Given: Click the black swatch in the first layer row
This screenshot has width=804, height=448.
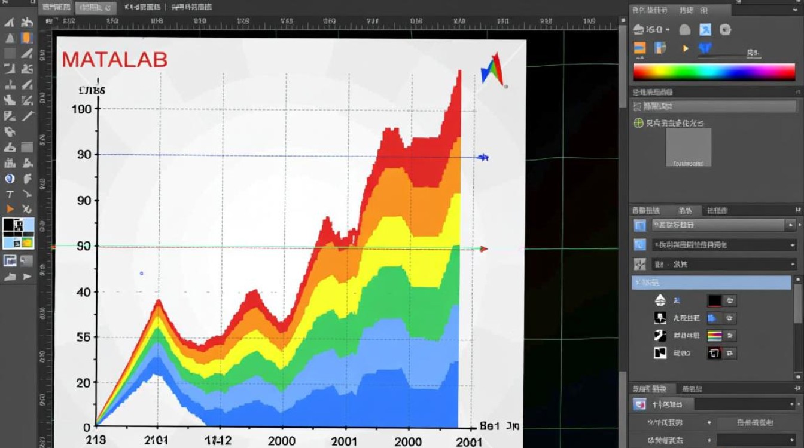Looking at the screenshot, I should click(x=714, y=300).
